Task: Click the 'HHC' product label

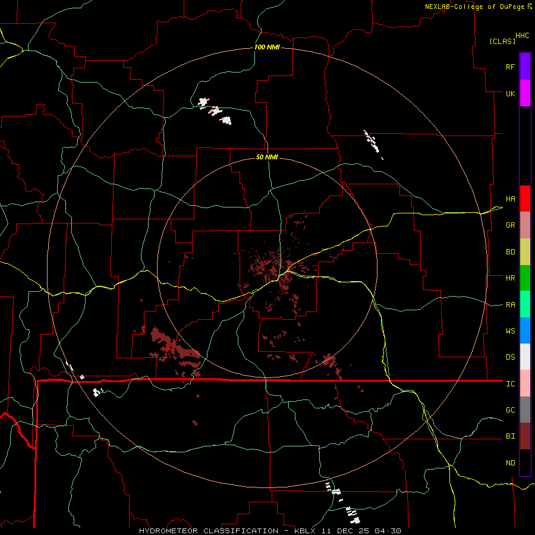Action: pyautogui.click(x=523, y=36)
